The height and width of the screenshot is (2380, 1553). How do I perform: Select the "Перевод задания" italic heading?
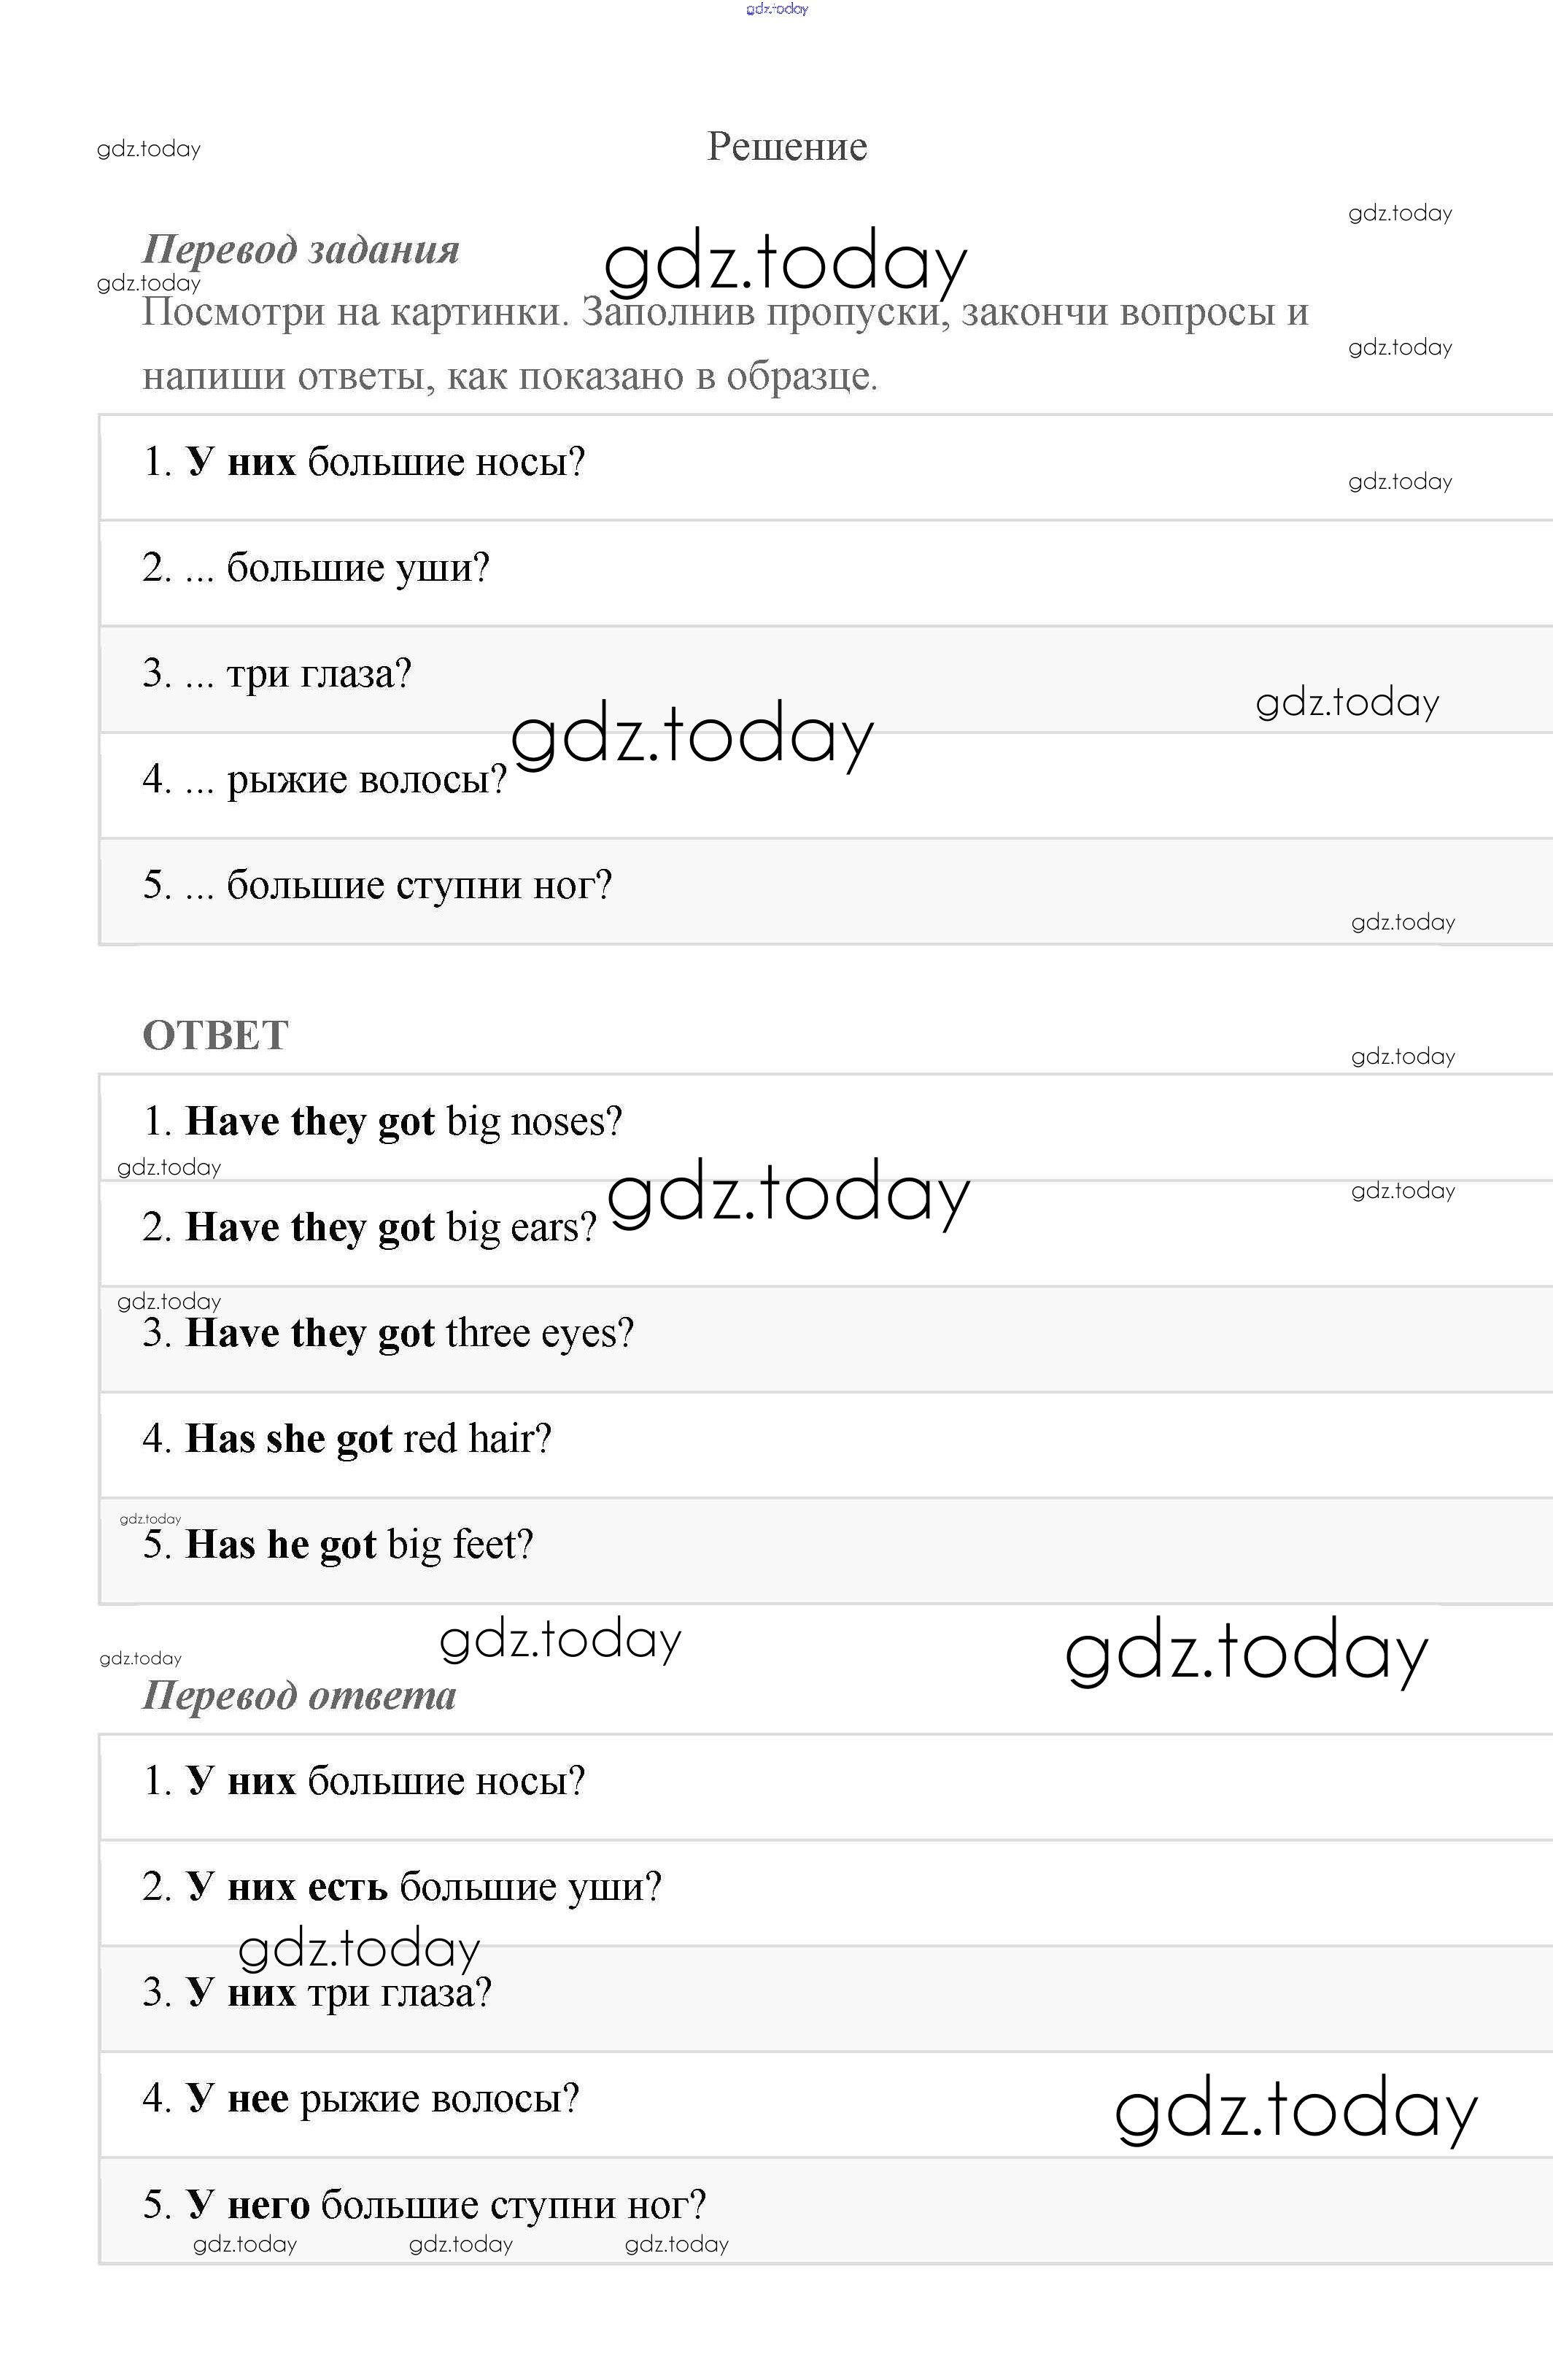coord(301,250)
